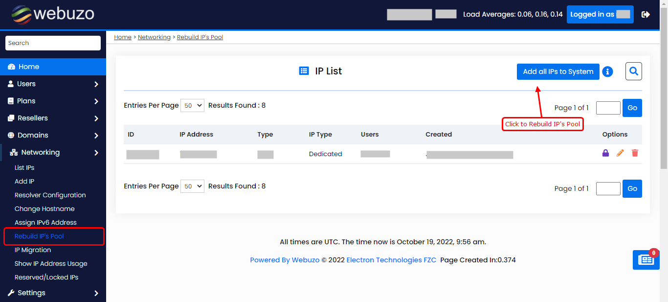This screenshot has height=302, width=668.
Task: Click the blue info icon
Action: tap(607, 72)
